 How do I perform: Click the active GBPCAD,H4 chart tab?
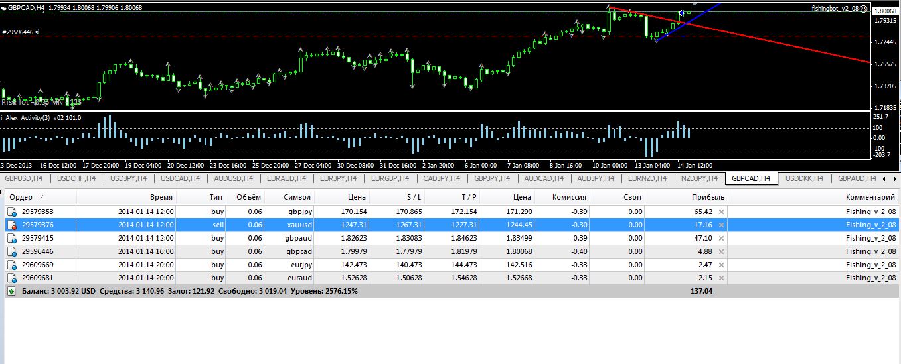point(751,178)
